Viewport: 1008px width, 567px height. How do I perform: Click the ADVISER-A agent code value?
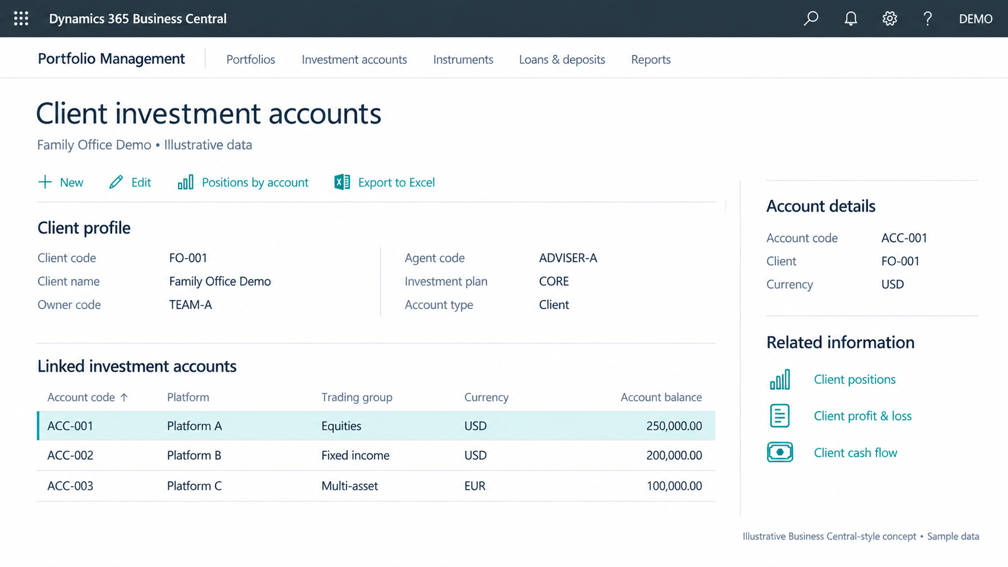click(x=568, y=258)
